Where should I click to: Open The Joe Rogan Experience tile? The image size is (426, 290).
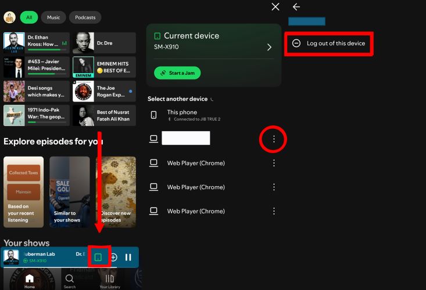tap(105, 91)
